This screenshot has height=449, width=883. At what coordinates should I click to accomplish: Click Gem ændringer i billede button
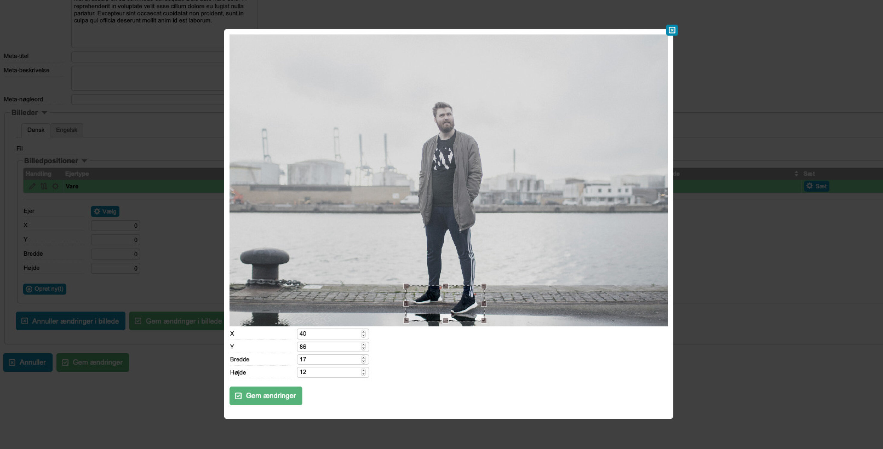(x=177, y=321)
